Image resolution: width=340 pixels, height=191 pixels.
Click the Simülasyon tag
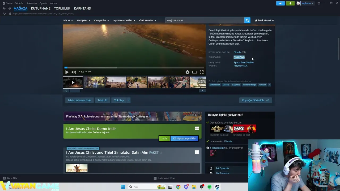click(215, 85)
